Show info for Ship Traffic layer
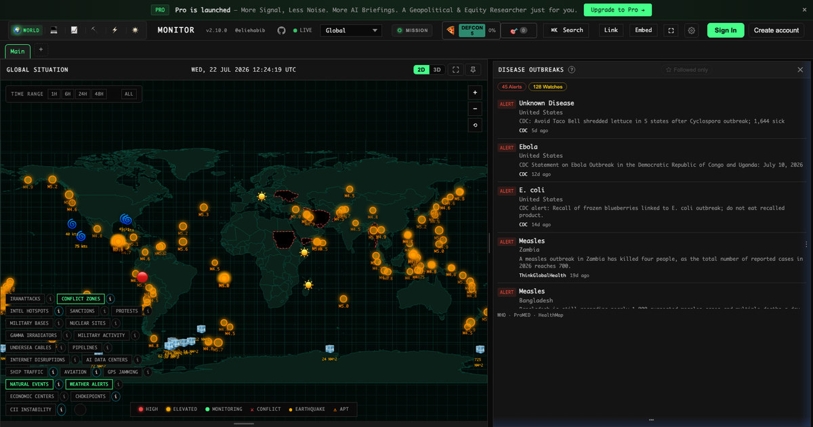Screen dimensions: 813x427 [x=54, y=372]
